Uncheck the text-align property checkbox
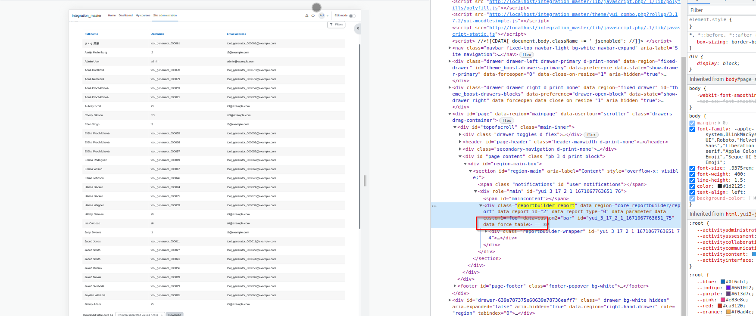The width and height of the screenshot is (756, 316). [692, 192]
